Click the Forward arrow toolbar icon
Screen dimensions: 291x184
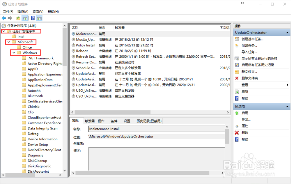tap(10, 18)
